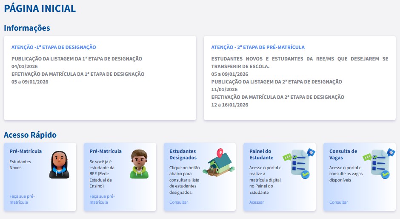Image resolution: width=400 pixels, height=219 pixels.
Task: Click Consultar under Consulta de Vagas
Action: pyautogui.click(x=338, y=202)
